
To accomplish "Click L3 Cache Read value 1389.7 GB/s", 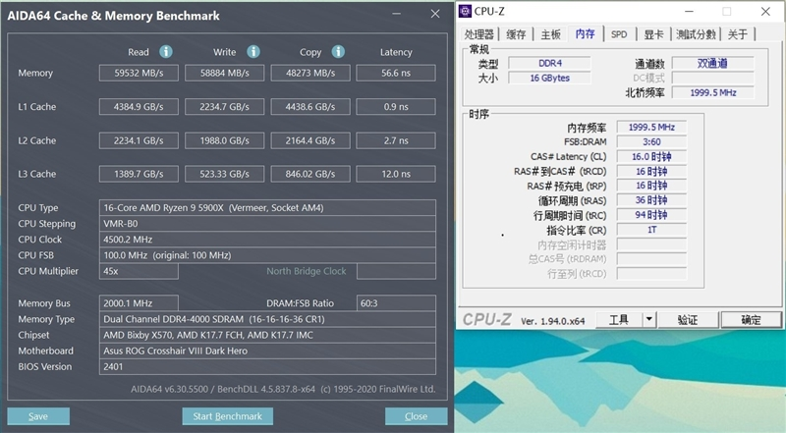I will coord(139,174).
